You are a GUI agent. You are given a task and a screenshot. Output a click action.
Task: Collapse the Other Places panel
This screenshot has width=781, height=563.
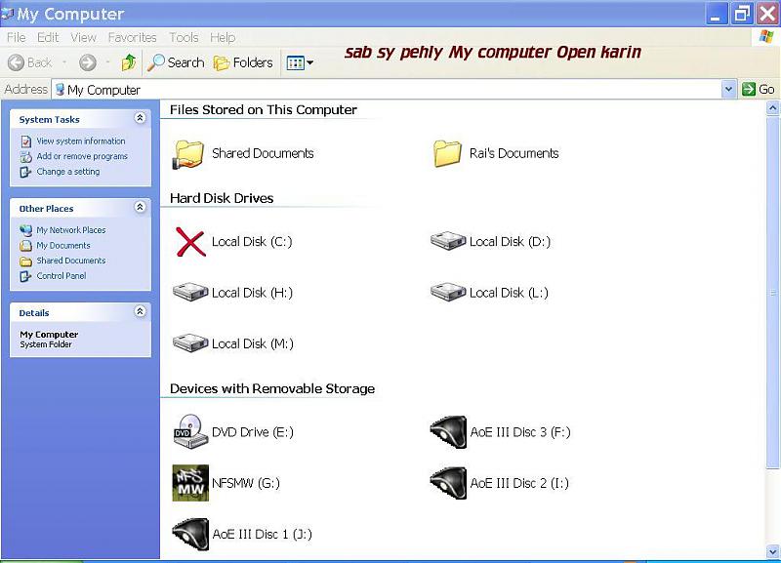click(140, 207)
